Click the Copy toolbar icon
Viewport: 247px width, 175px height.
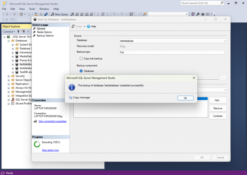103,14
